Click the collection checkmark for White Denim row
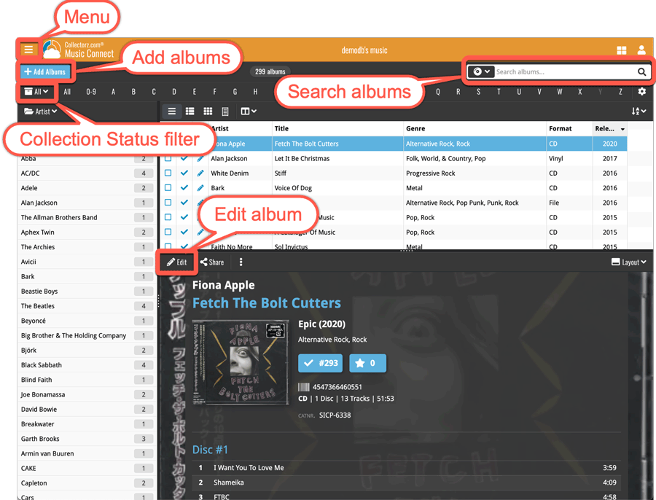The height and width of the screenshot is (500, 656). coord(184,173)
